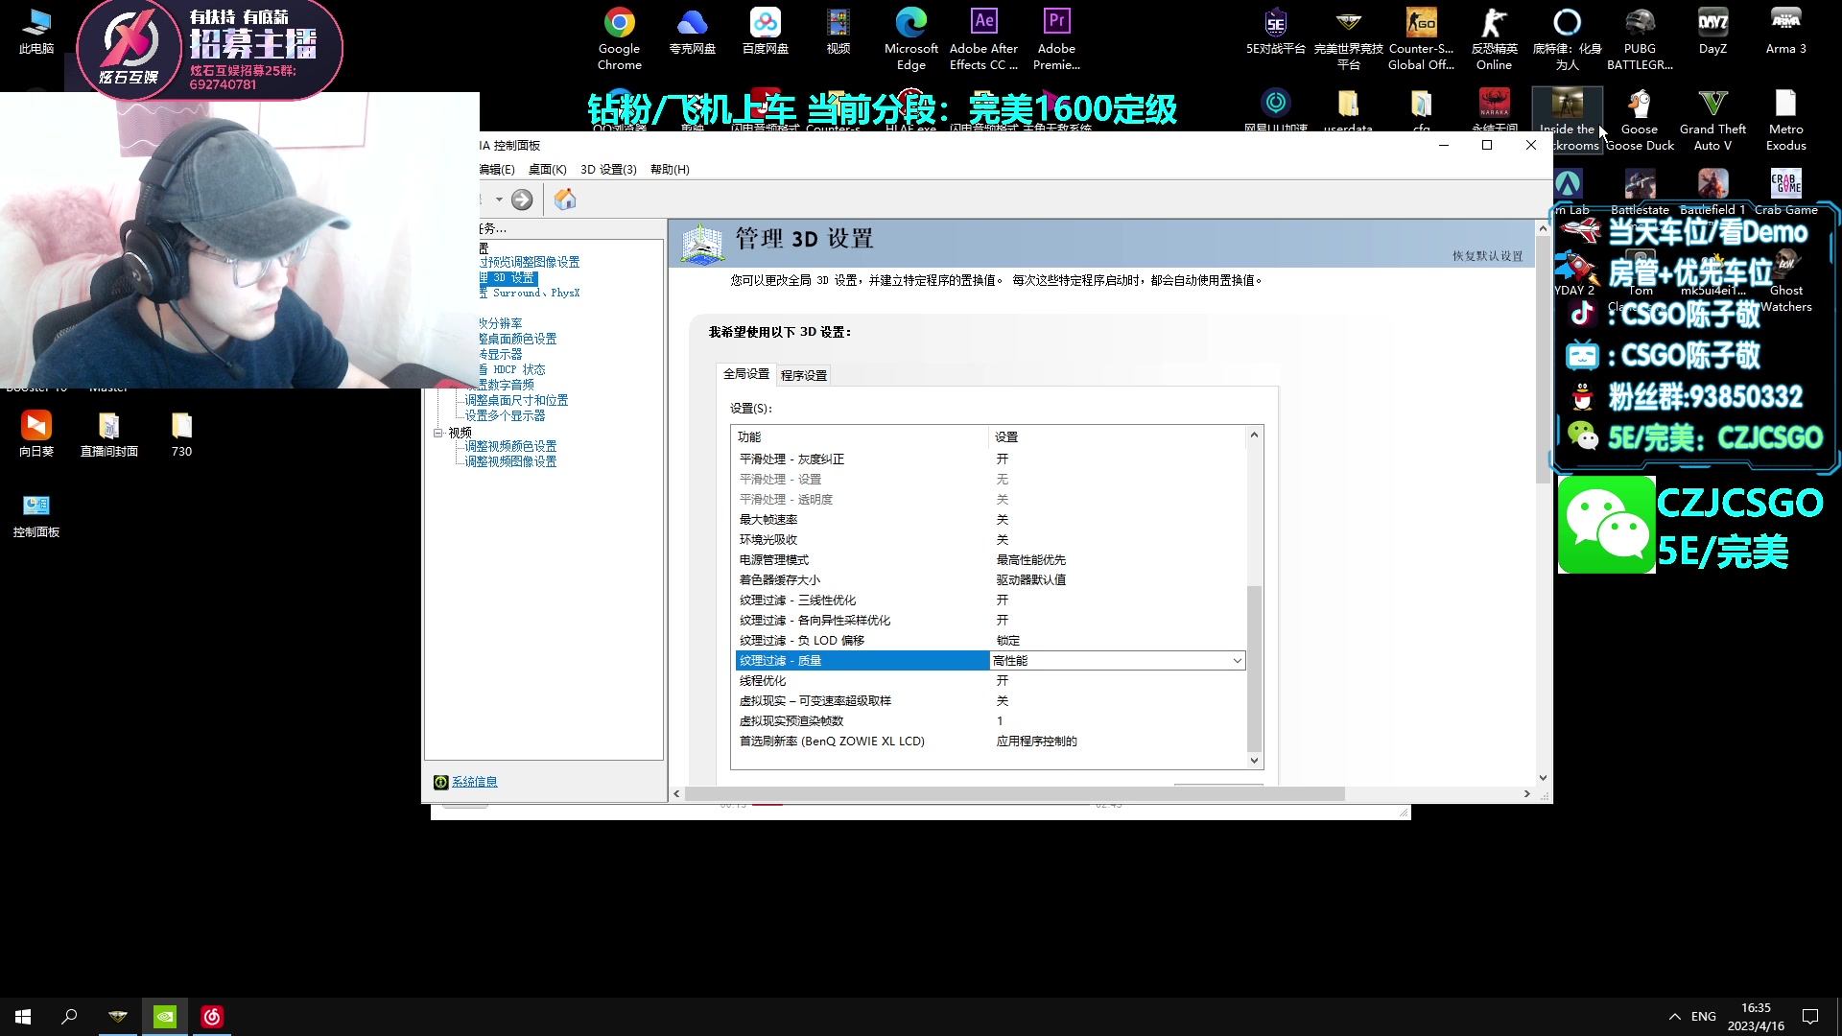Switch to the 程序设置 tab
This screenshot has height=1036, width=1842.
[x=802, y=375]
